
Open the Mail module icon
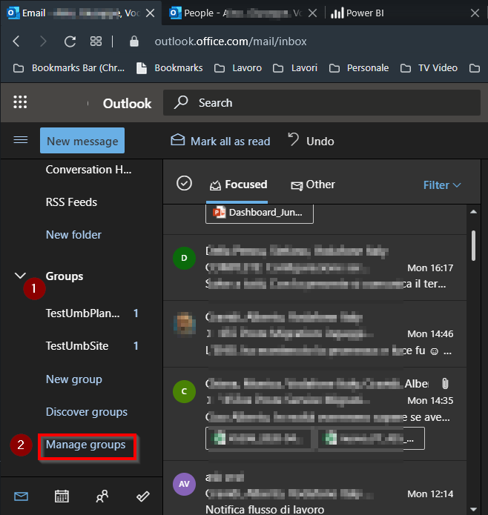21,496
